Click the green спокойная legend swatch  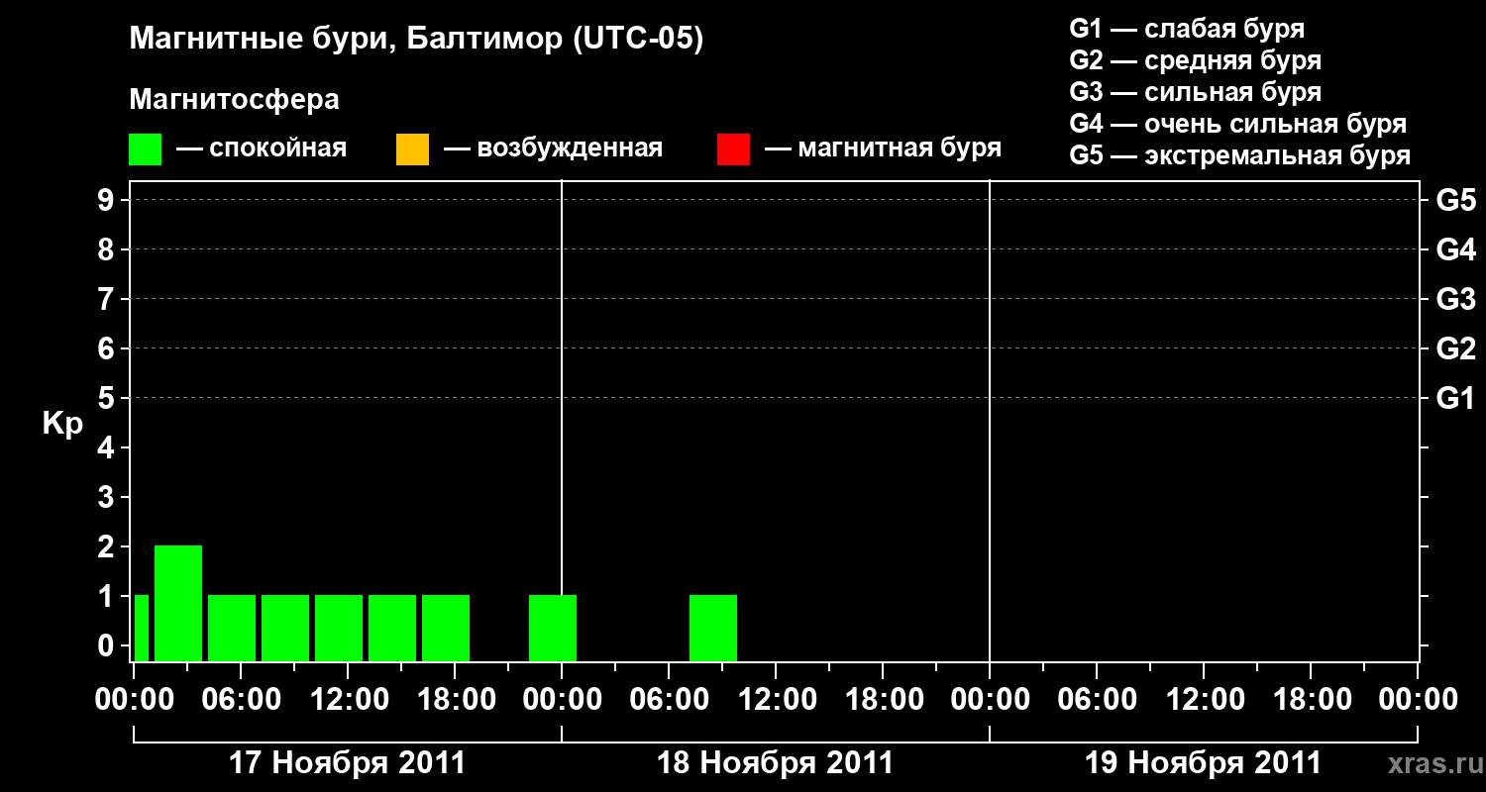(145, 149)
